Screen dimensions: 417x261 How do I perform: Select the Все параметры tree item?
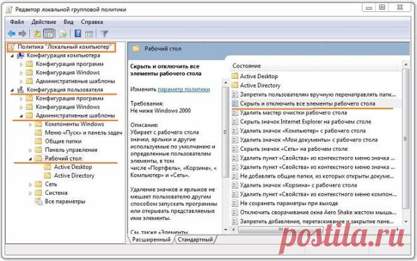click(x=65, y=201)
